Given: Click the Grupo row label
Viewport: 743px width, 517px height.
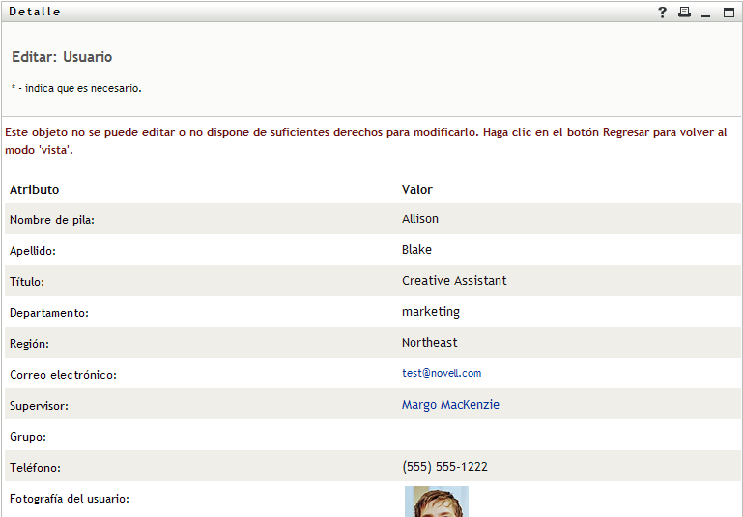Looking at the screenshot, I should (x=28, y=437).
